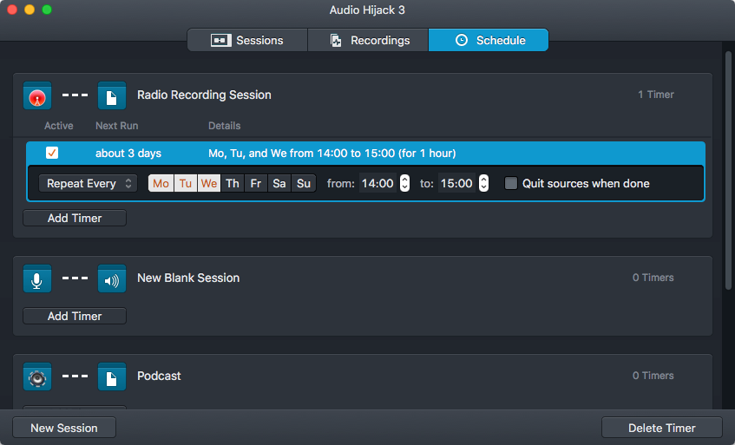Click the from time stepper arrows
The image size is (735, 445).
(404, 184)
